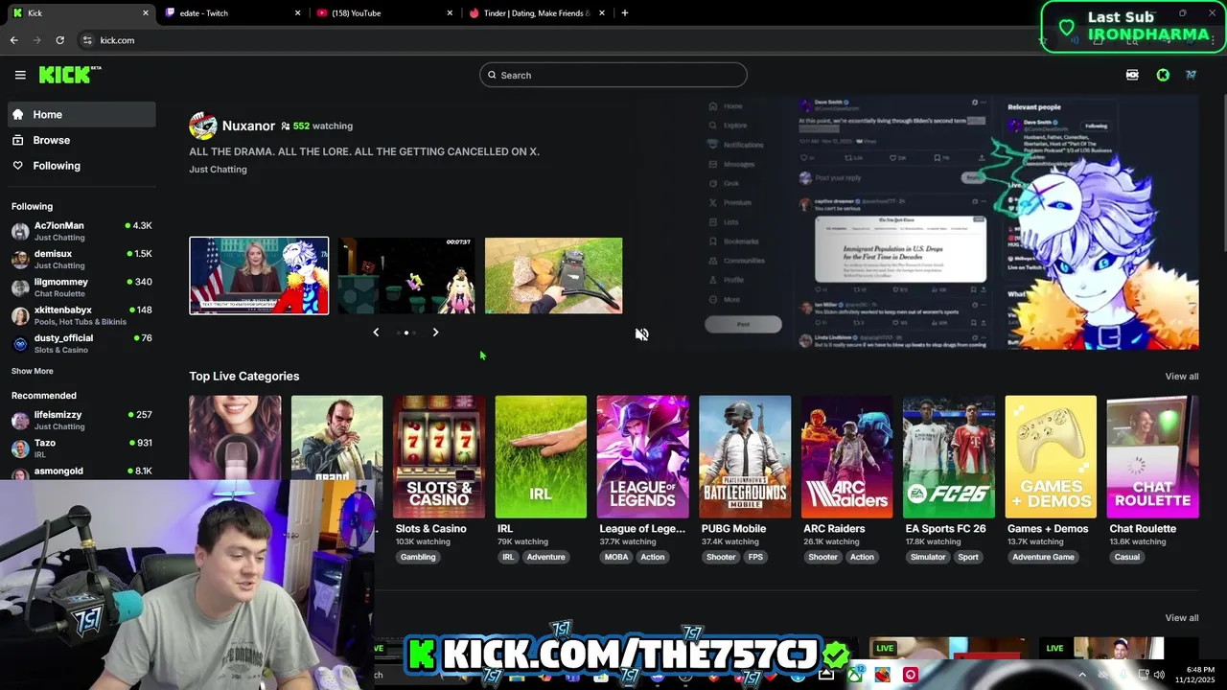1227x690 pixels.
Task: Click the Simulator tag under EA Sports FC 26
Action: (928, 557)
